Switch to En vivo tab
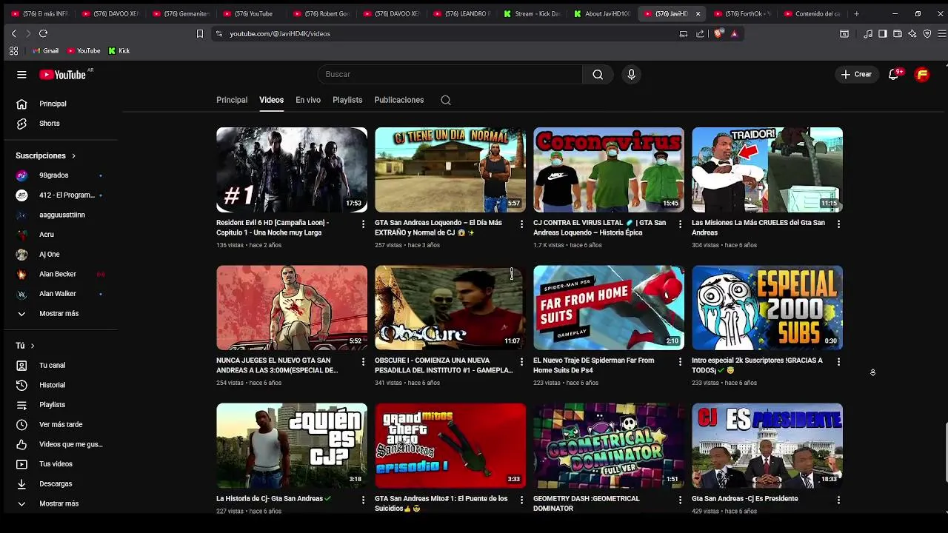 (308, 100)
